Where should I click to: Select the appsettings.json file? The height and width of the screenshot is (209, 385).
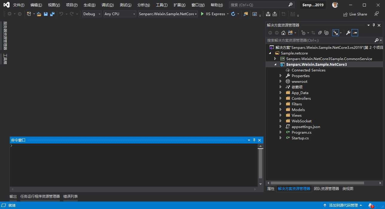(x=306, y=127)
